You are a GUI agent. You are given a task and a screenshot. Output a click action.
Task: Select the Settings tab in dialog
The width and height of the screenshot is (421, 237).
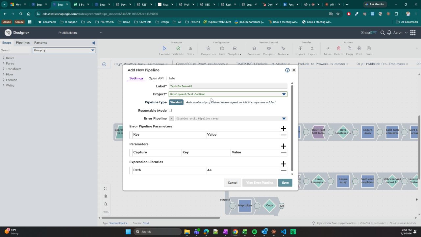click(136, 78)
